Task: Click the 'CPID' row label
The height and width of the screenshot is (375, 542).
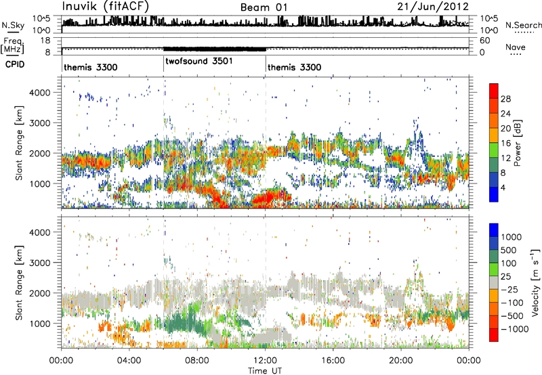Action: tap(15, 64)
